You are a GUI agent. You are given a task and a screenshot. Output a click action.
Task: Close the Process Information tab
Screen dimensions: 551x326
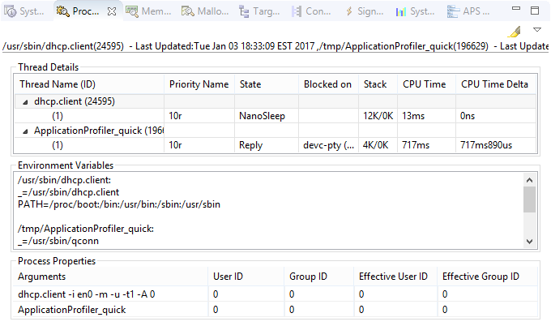point(112,11)
